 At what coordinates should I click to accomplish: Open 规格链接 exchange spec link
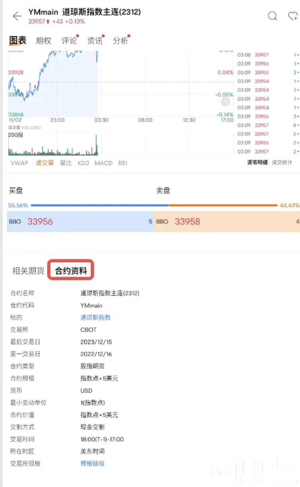pyautogui.click(x=92, y=464)
